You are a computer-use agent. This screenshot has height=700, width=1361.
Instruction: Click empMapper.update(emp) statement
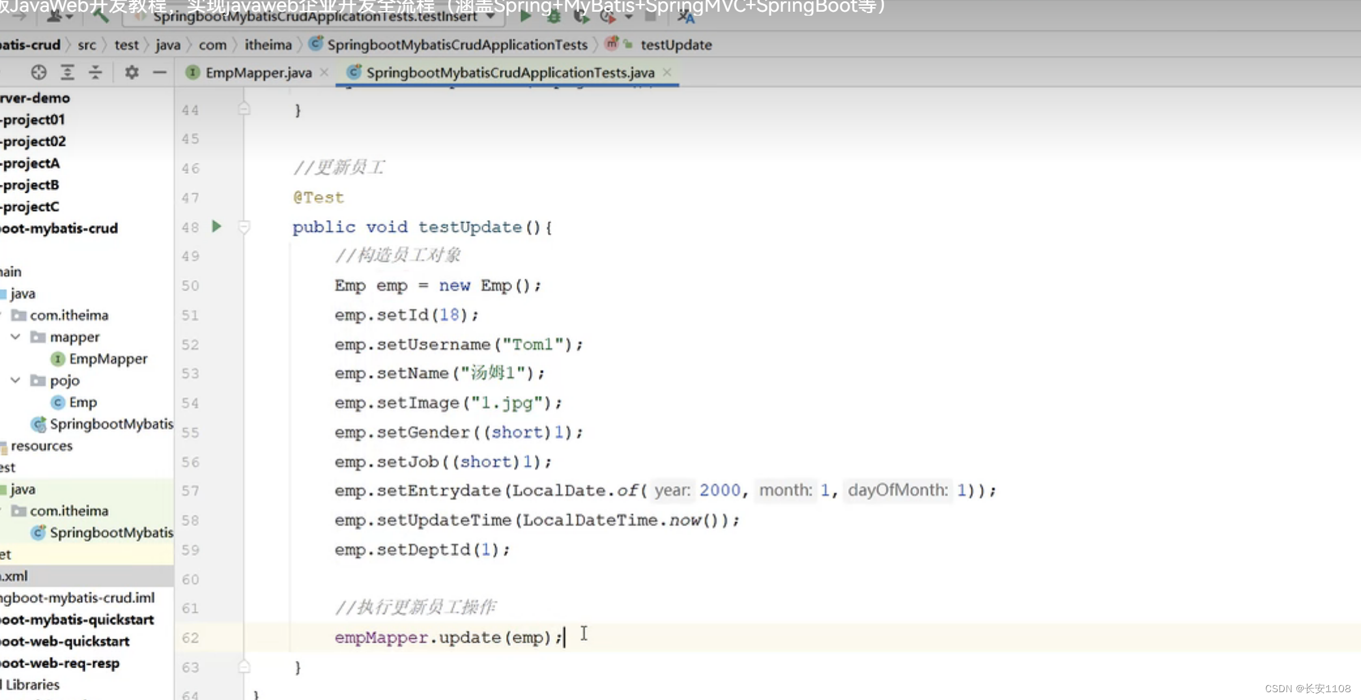coord(448,637)
